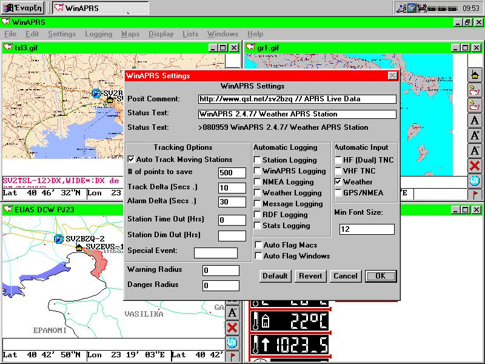Image resolution: width=485 pixels, height=364 pixels.
Task: Click the red flag icon in EUAS DCW PJ23 toolbar
Action: (232, 356)
